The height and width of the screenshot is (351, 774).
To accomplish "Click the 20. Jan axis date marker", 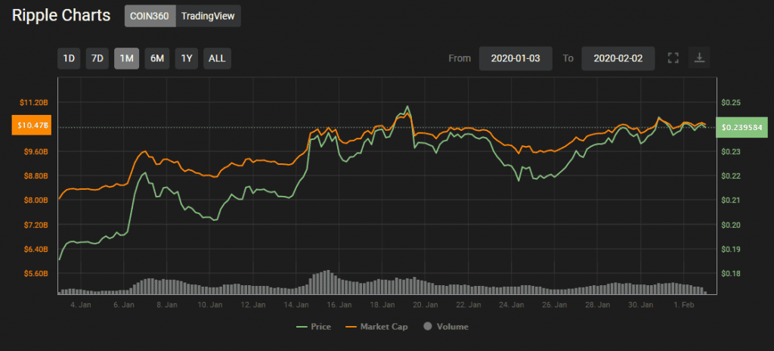I will [x=425, y=305].
